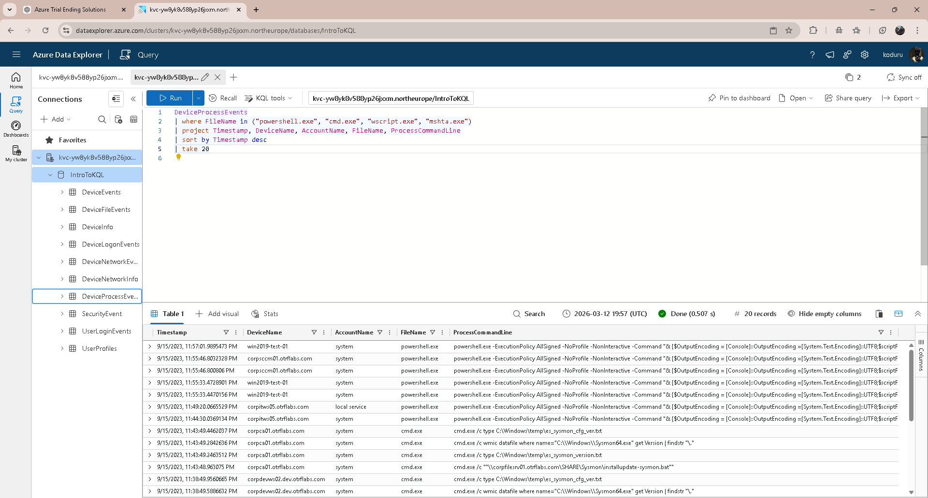Click the lightbulb suggestion icon in the editor
The height and width of the screenshot is (498, 928).
(178, 157)
